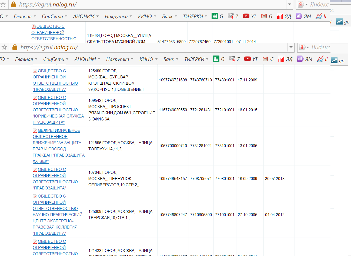Open PDF icon for company at ТВЕРСКАЯ,10

[x=35, y=196]
